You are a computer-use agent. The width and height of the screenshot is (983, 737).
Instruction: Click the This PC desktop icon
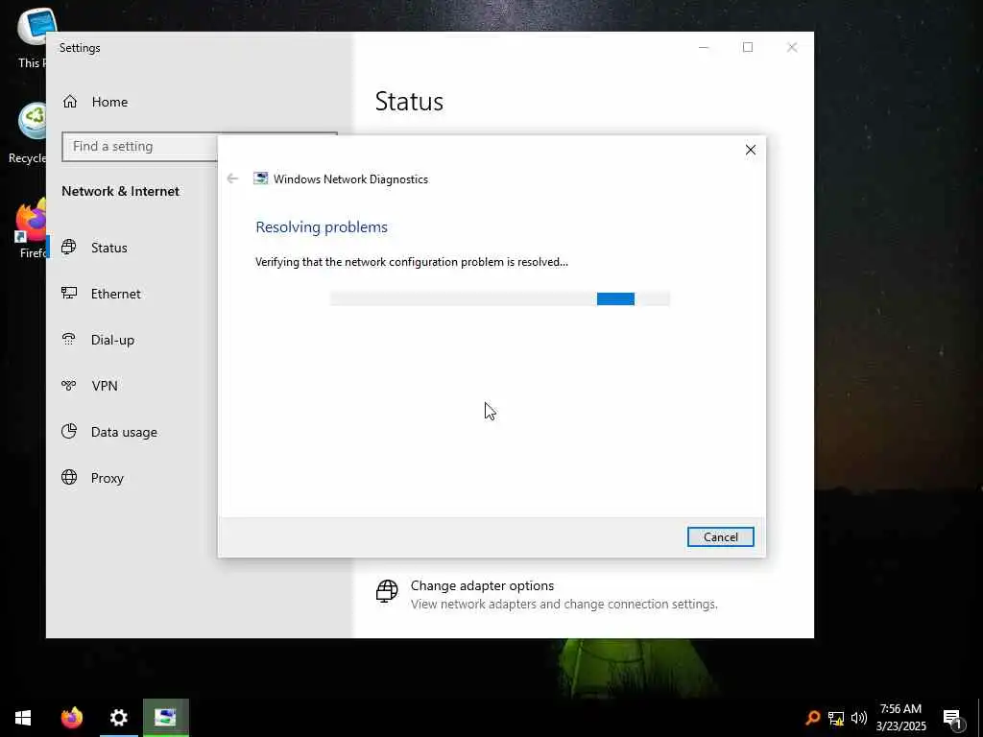(x=32, y=36)
